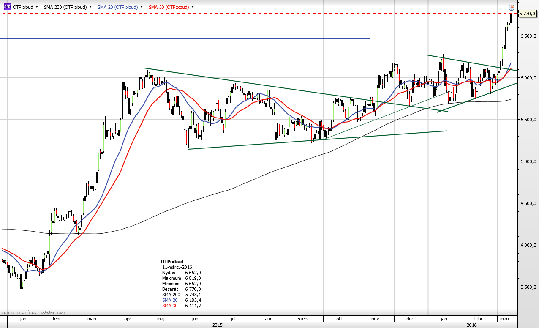
Task: Click the szept. month label
Action: point(304,319)
